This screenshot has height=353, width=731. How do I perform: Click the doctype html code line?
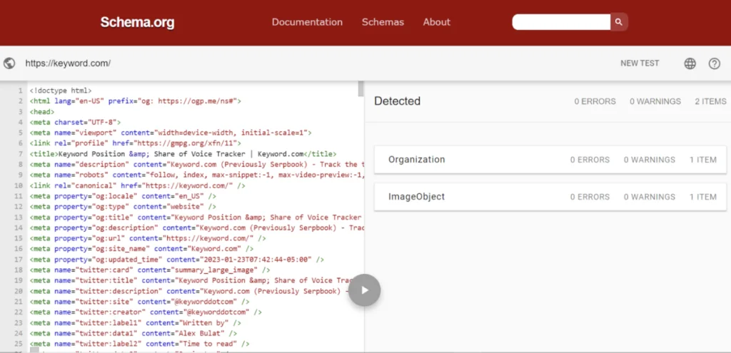pyautogui.click(x=61, y=91)
